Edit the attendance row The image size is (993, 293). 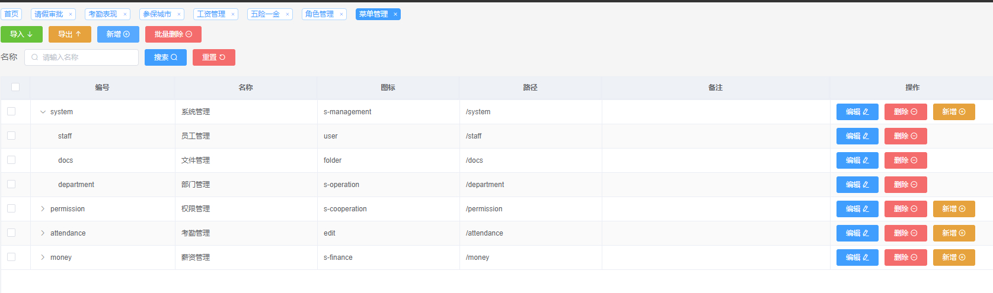tap(857, 233)
